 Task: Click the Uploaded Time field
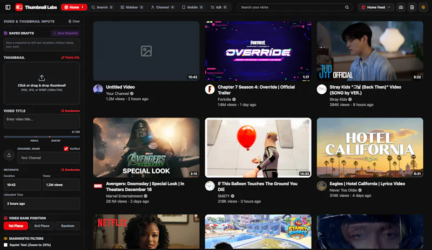pos(42,204)
